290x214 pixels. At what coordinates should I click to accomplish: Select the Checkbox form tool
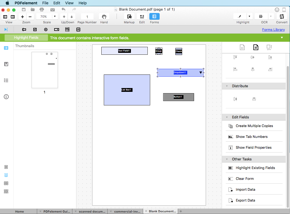(x=35, y=29)
